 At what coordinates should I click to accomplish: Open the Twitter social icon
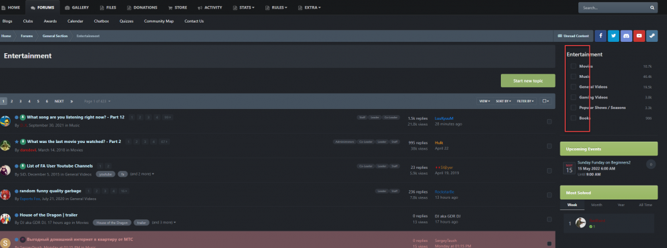coord(613,36)
